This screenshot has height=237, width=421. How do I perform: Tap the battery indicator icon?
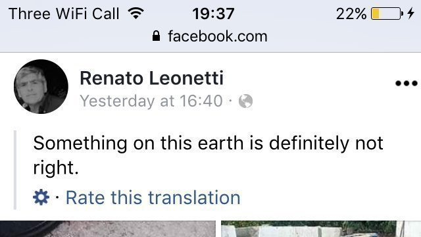pyautogui.click(x=387, y=13)
